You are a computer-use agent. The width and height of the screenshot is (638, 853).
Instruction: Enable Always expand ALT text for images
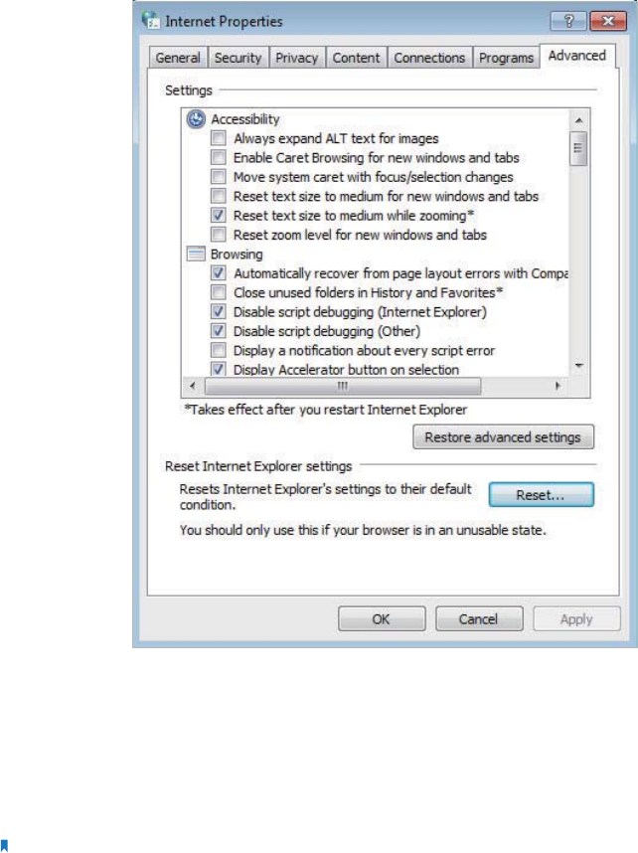[218, 138]
